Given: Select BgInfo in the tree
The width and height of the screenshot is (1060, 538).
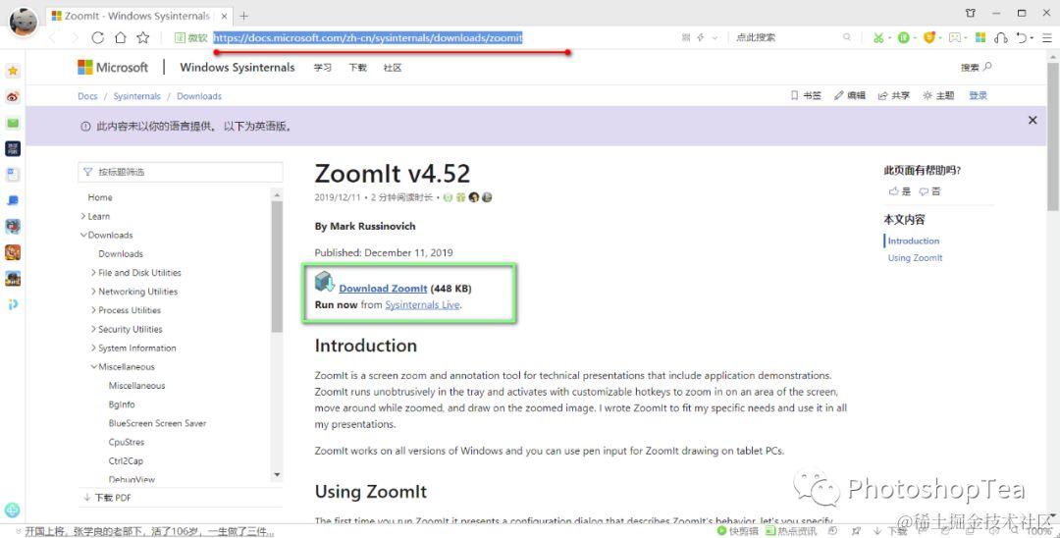Looking at the screenshot, I should click(x=122, y=404).
